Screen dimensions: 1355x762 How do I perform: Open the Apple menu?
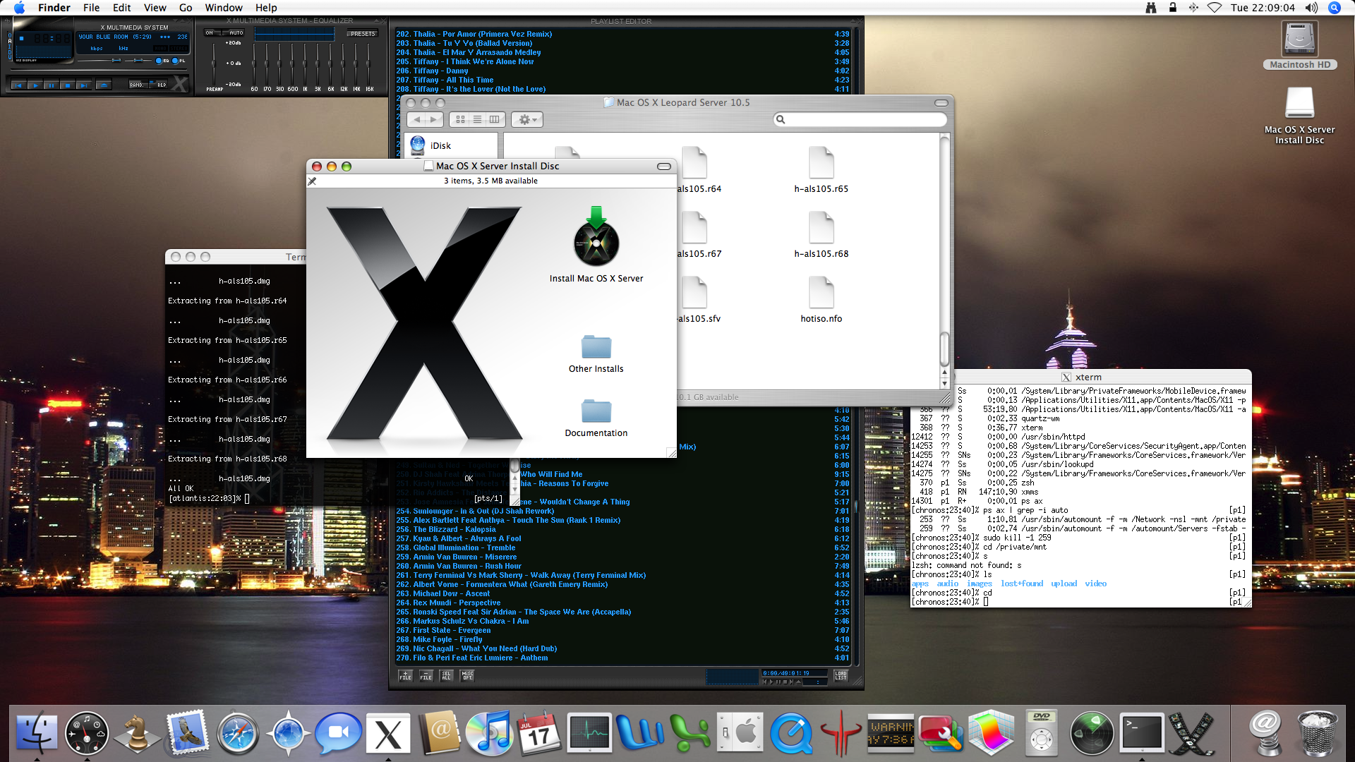19,8
